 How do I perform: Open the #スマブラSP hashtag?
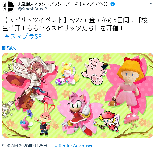[23, 36]
